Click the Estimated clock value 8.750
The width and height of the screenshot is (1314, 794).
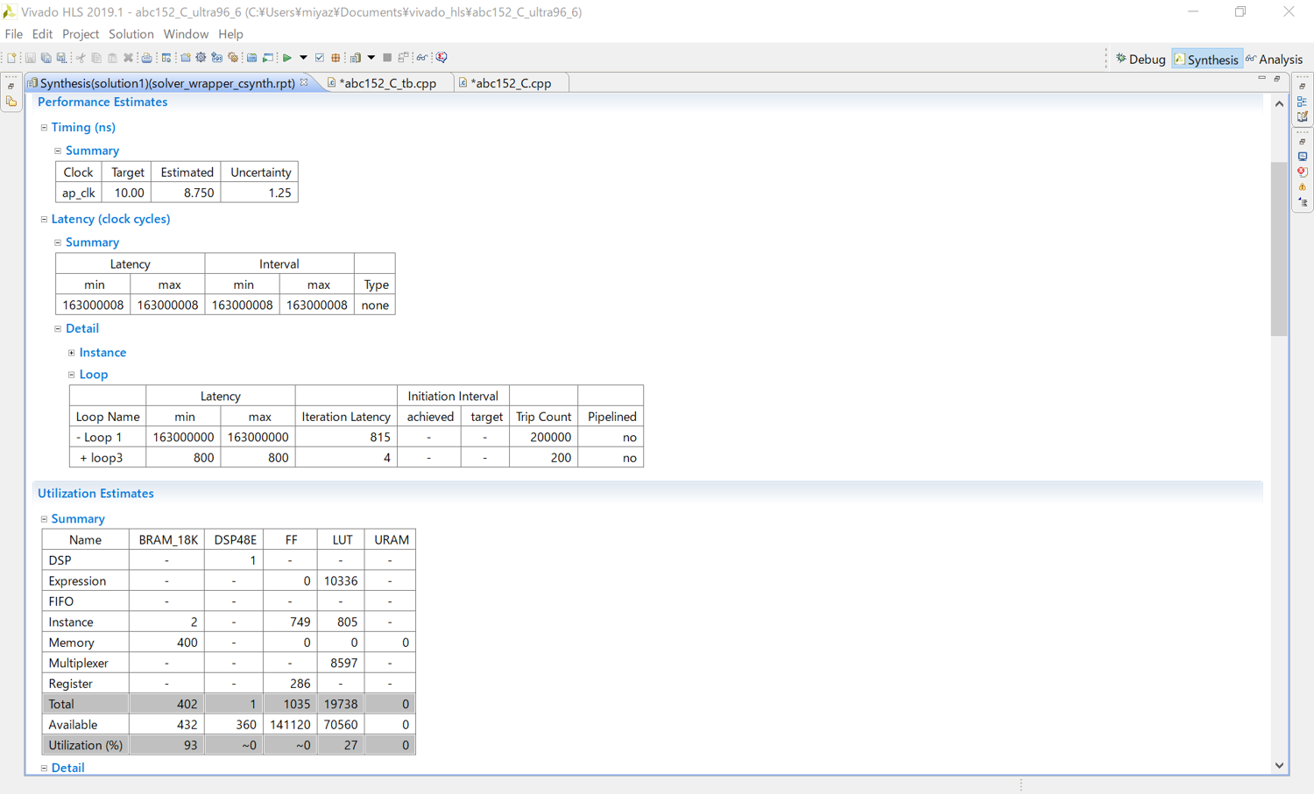click(199, 193)
